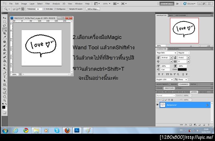Select the Blur tool
The height and width of the screenshot is (141, 215).
(x=5, y=65)
